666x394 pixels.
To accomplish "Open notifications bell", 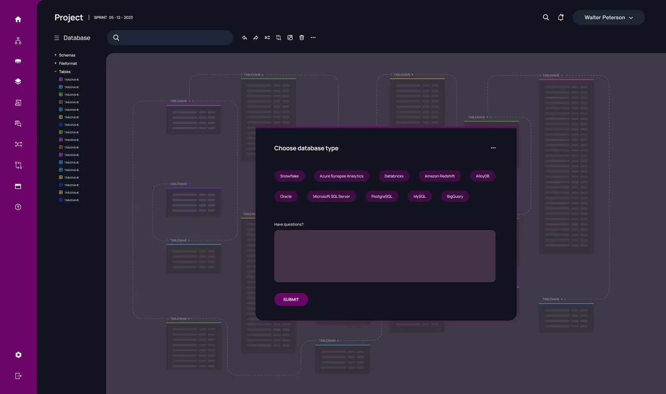I will (561, 17).
